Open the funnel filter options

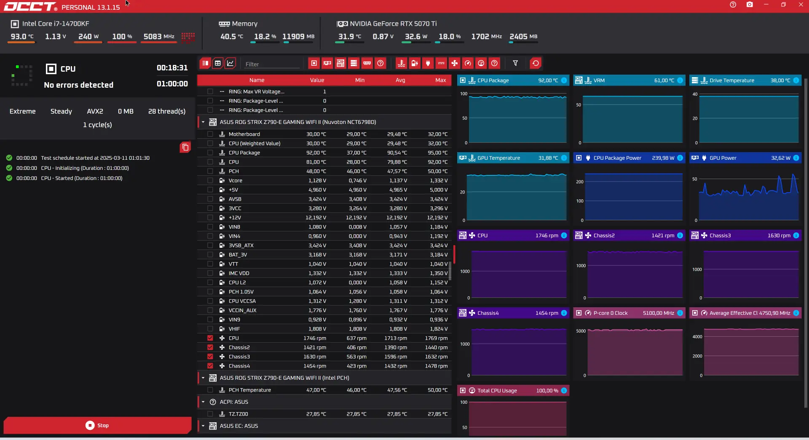click(515, 63)
